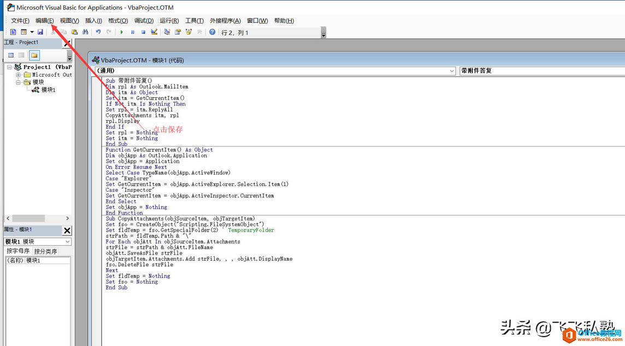Toggle Design Mode icon in toolbar

[154, 32]
